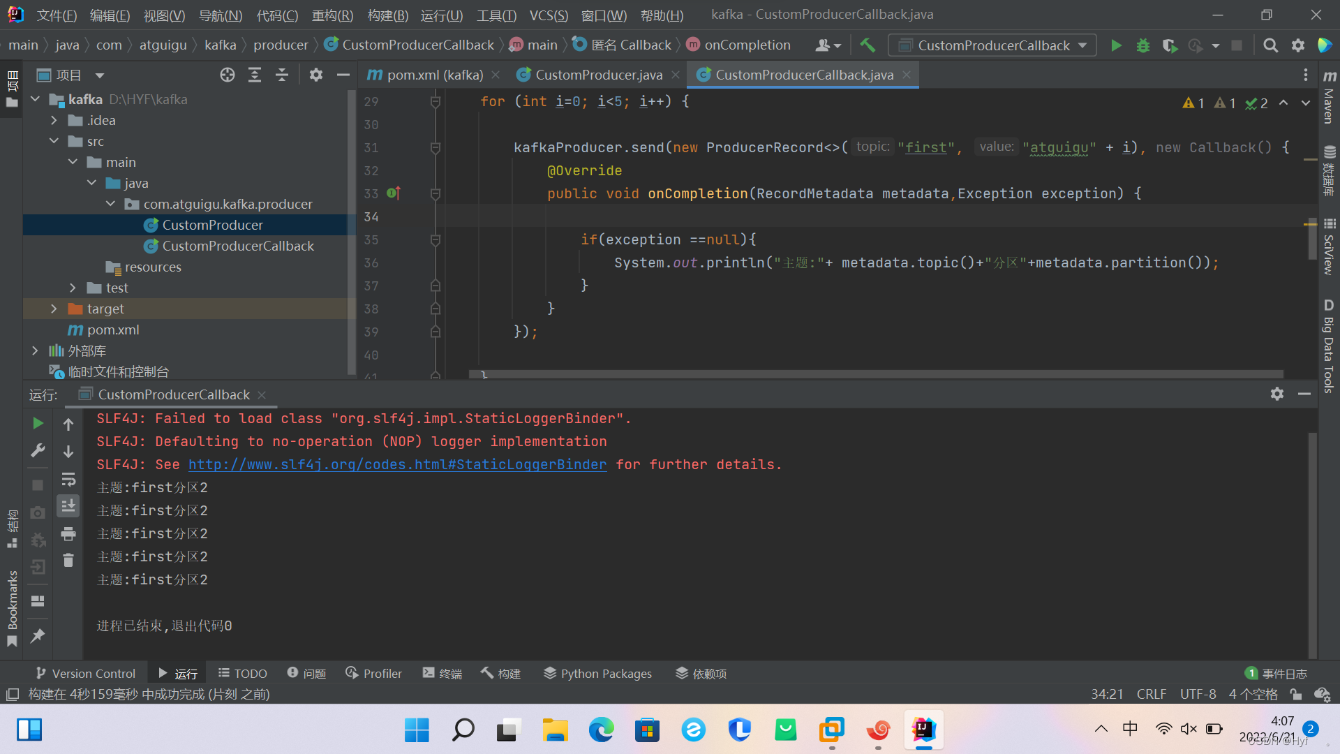Fold the for loop at line 29

435,102
